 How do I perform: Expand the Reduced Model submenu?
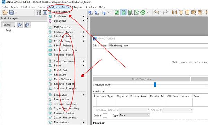pyautogui.click(x=83, y=32)
